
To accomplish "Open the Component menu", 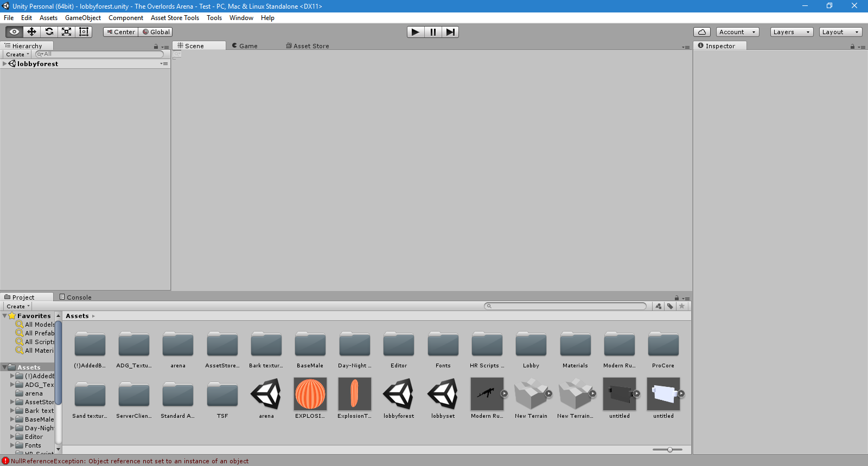I will (x=126, y=18).
